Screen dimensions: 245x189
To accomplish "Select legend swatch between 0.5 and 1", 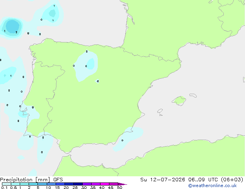I will [15, 184].
